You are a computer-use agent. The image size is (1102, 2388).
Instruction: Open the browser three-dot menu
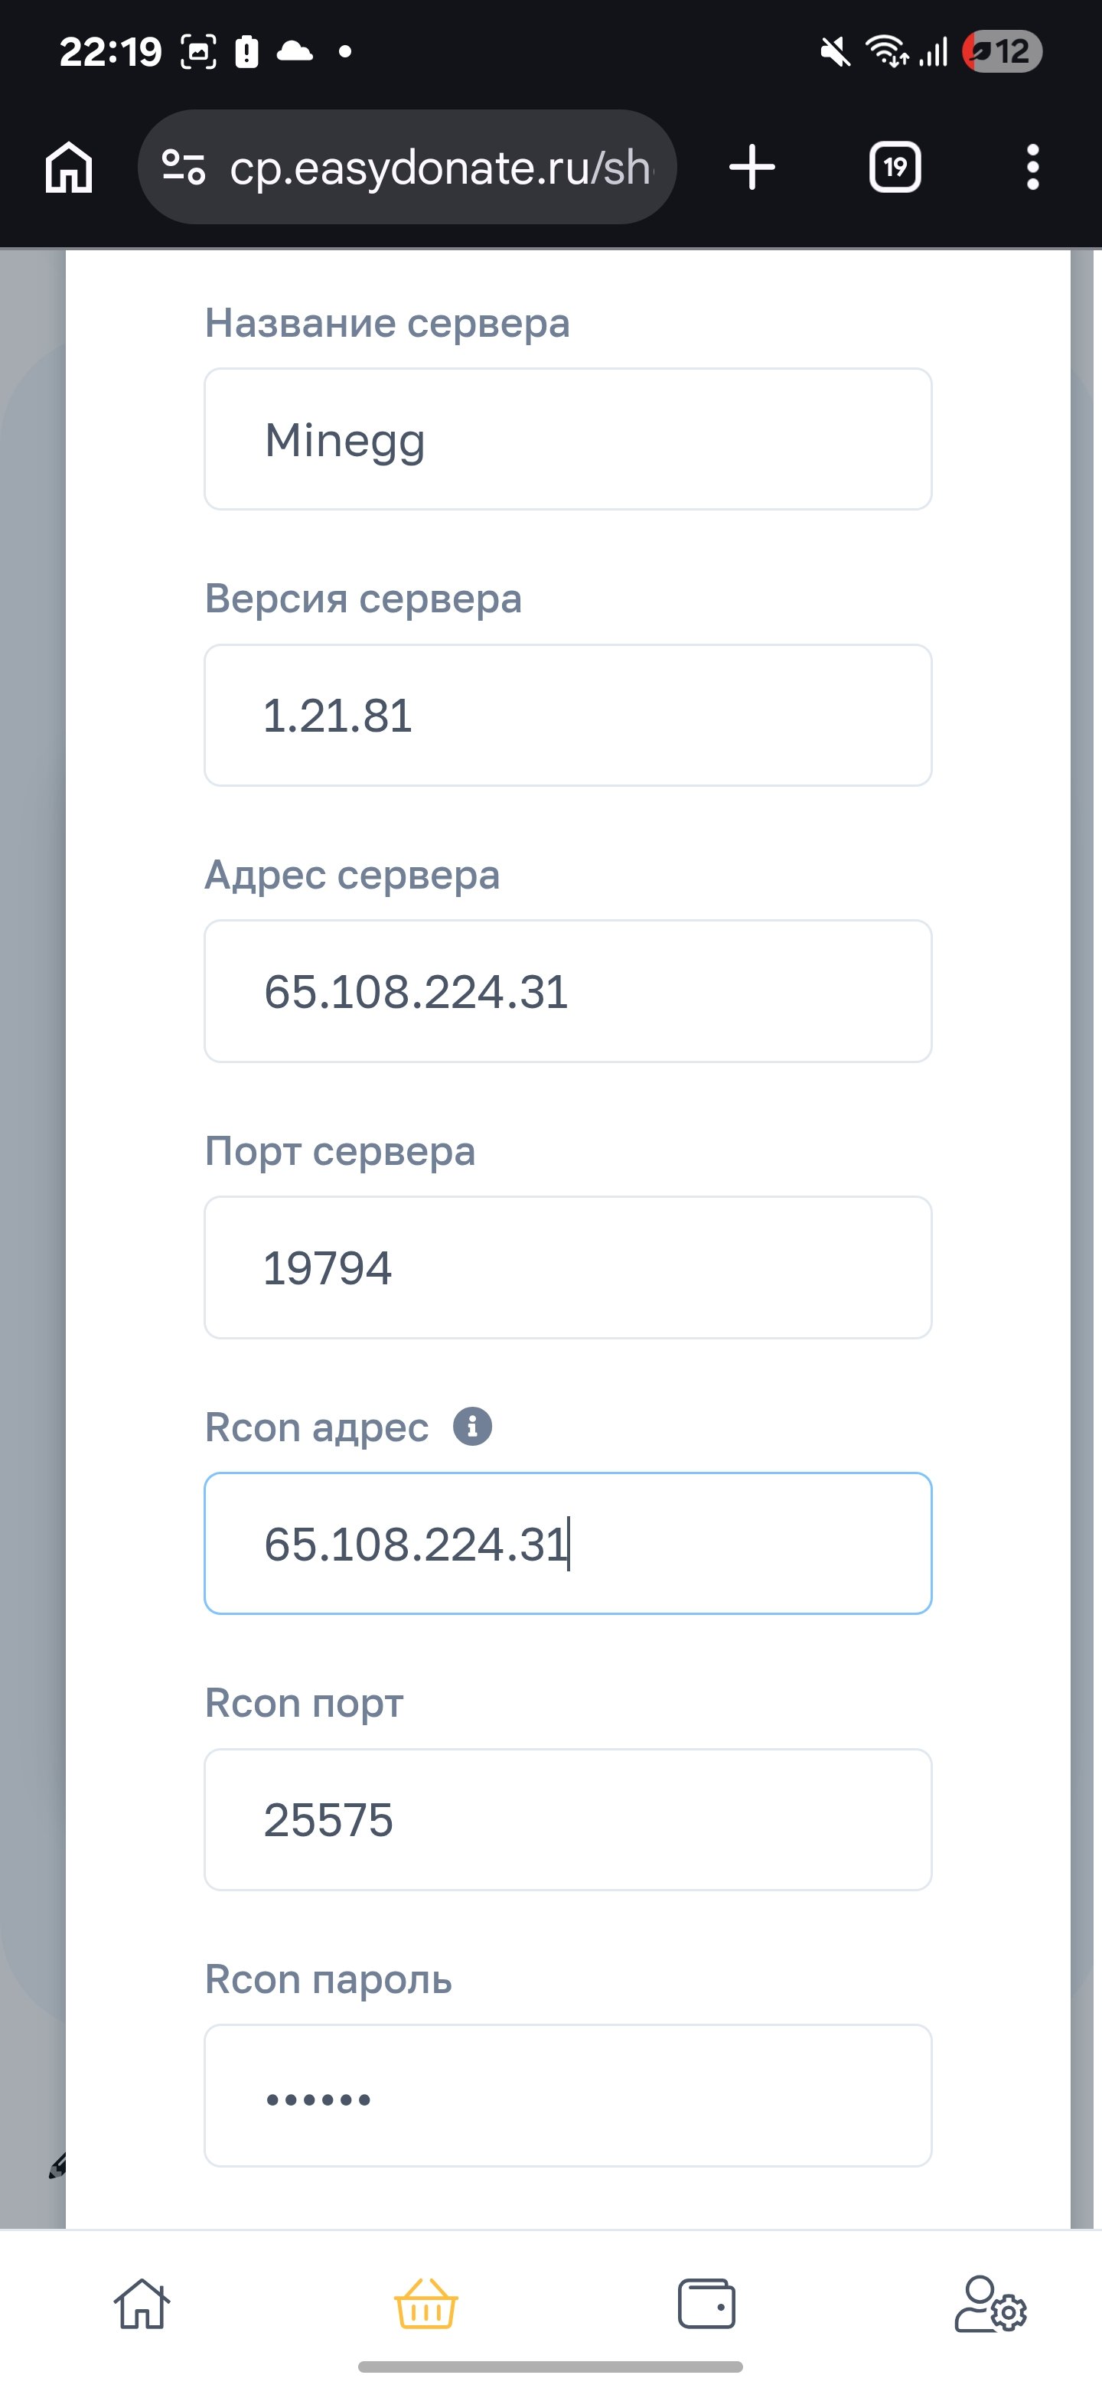(x=1032, y=168)
